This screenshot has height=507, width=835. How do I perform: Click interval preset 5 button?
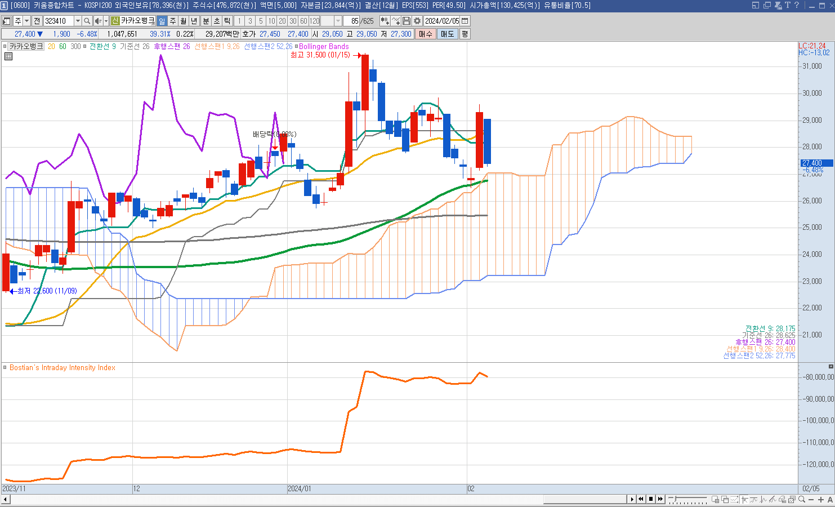pyautogui.click(x=261, y=21)
